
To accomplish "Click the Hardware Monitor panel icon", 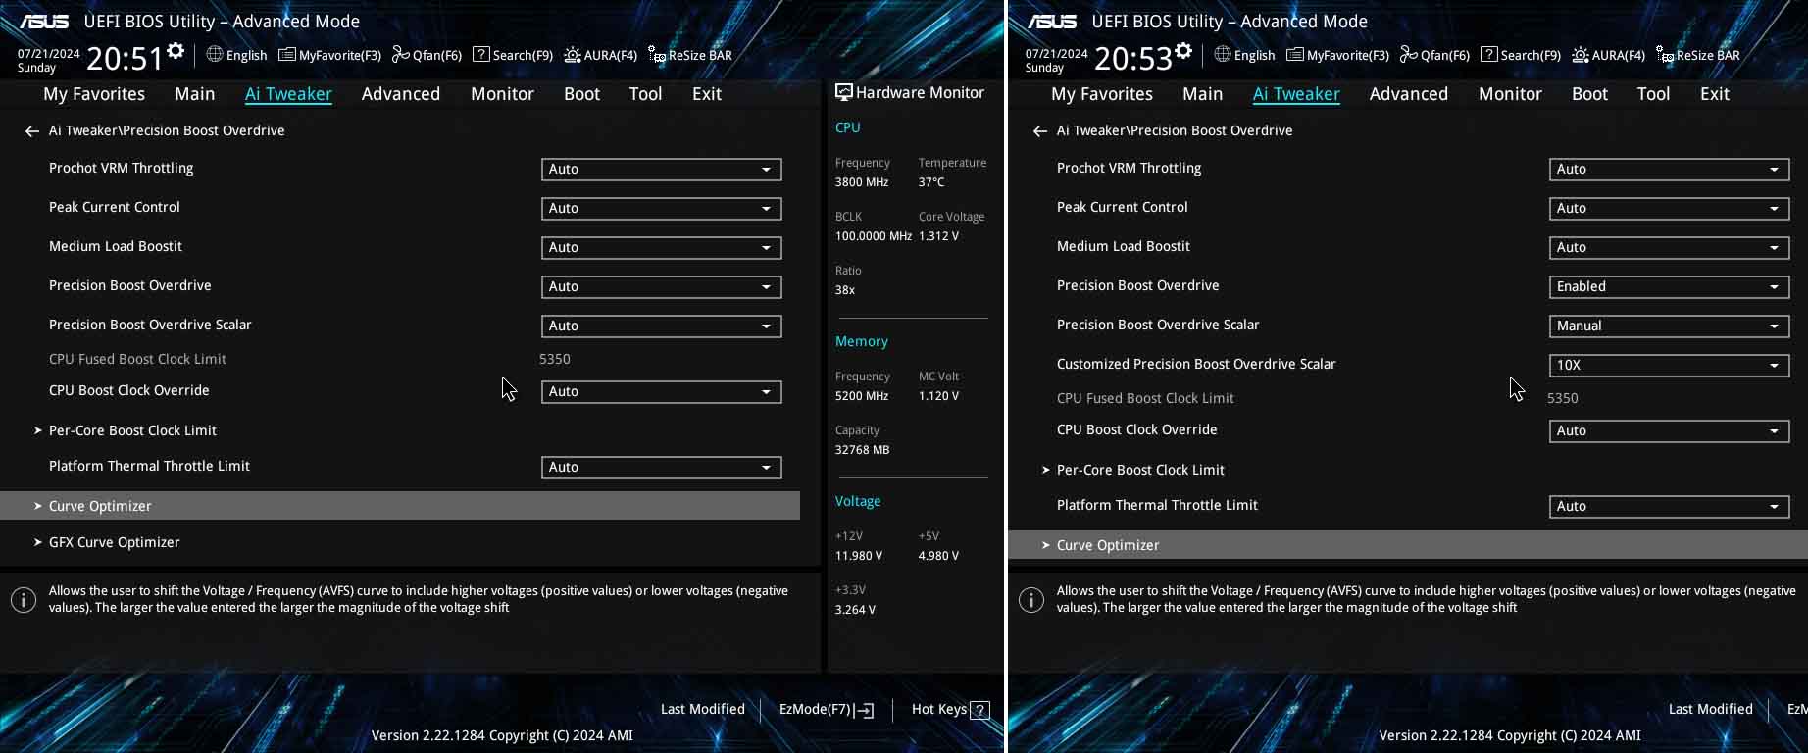I will tap(843, 92).
